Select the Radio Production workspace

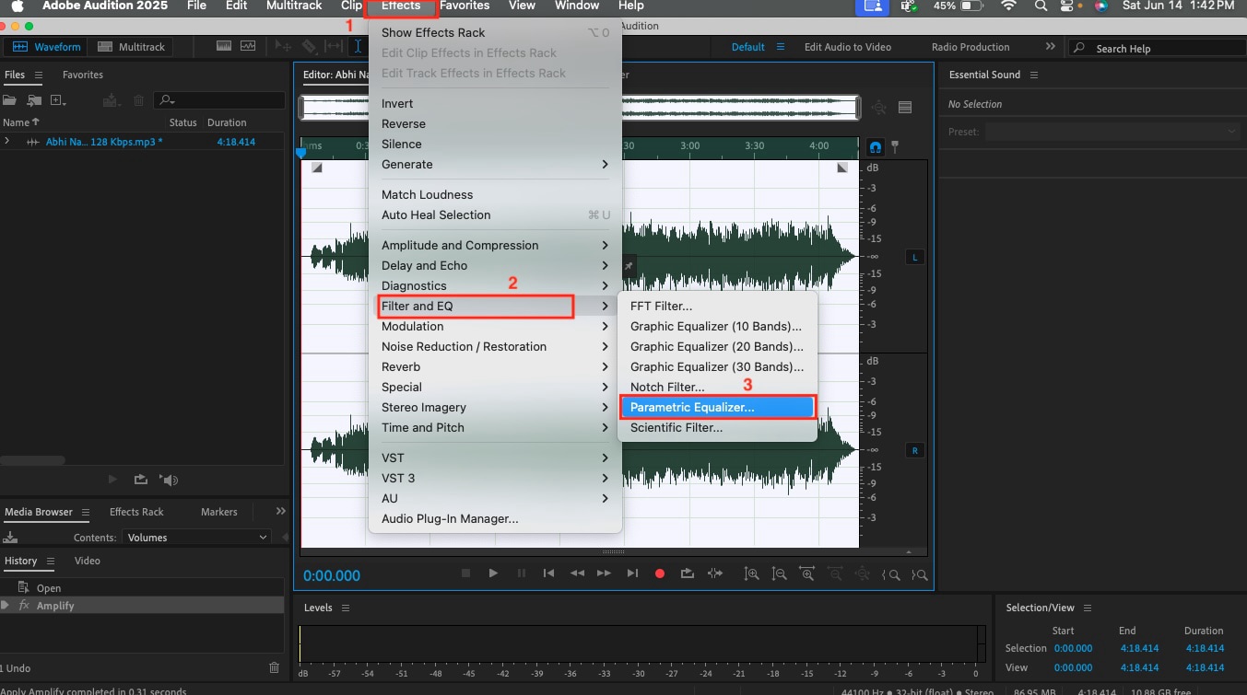click(971, 47)
